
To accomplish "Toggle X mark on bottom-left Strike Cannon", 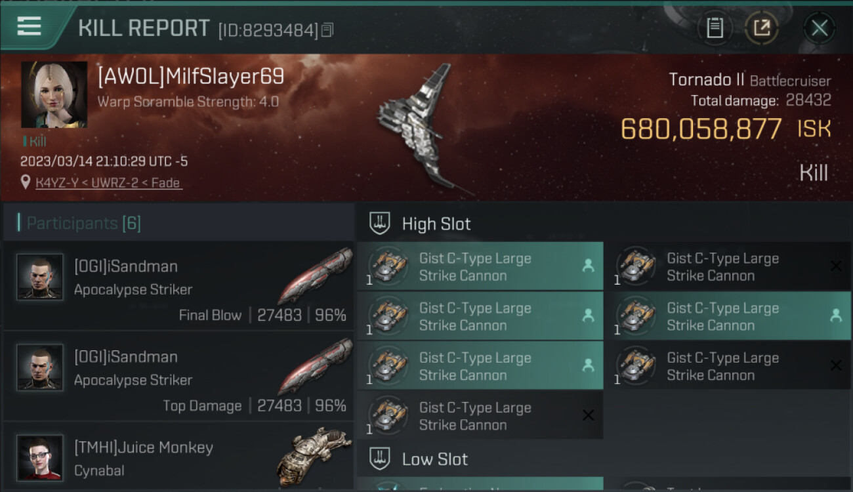I will pos(588,415).
